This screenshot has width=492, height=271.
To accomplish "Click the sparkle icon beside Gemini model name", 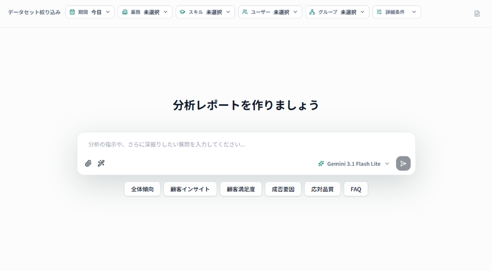I will 321,164.
